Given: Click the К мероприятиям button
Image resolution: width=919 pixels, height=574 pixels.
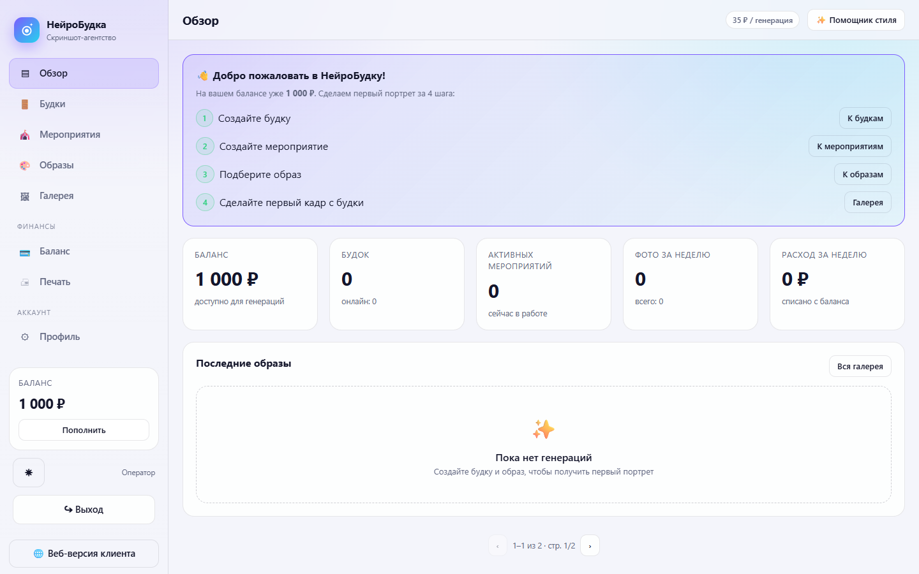Looking at the screenshot, I should click(850, 146).
